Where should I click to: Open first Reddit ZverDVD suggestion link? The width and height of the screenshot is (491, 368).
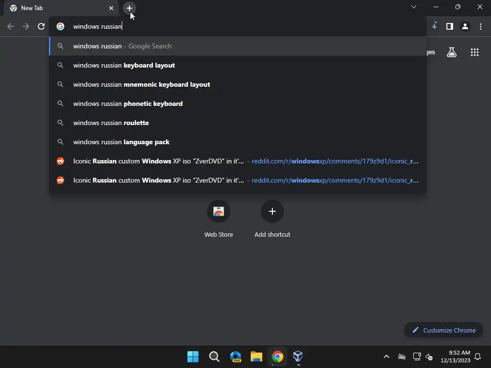(238, 161)
